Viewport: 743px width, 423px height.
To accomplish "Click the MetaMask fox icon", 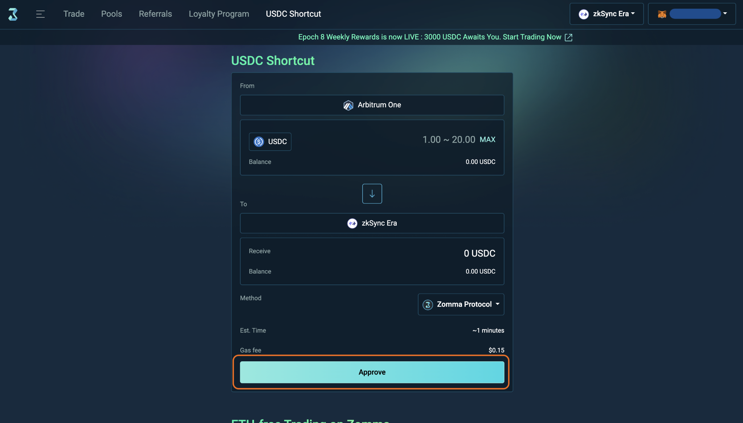I will point(662,14).
